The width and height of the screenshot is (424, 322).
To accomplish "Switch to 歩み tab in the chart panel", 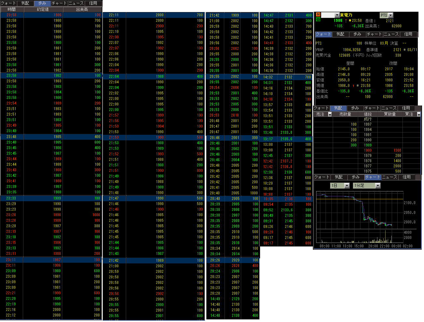I will coord(356,177).
